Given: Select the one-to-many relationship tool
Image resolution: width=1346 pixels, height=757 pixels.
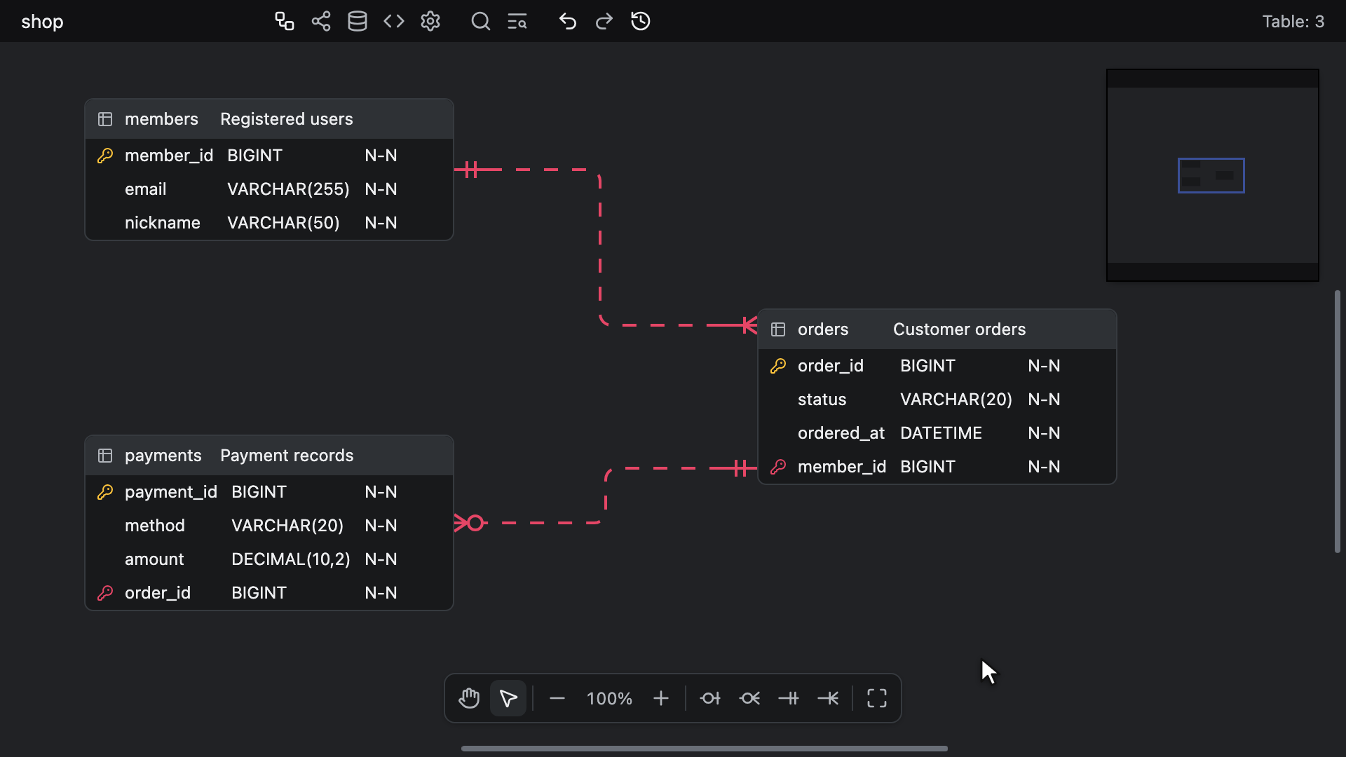Looking at the screenshot, I should pyautogui.click(x=828, y=698).
